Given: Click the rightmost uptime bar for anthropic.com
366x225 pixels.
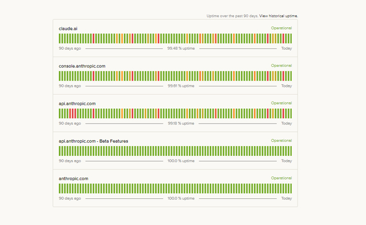Looking at the screenshot, I should pos(291,188).
